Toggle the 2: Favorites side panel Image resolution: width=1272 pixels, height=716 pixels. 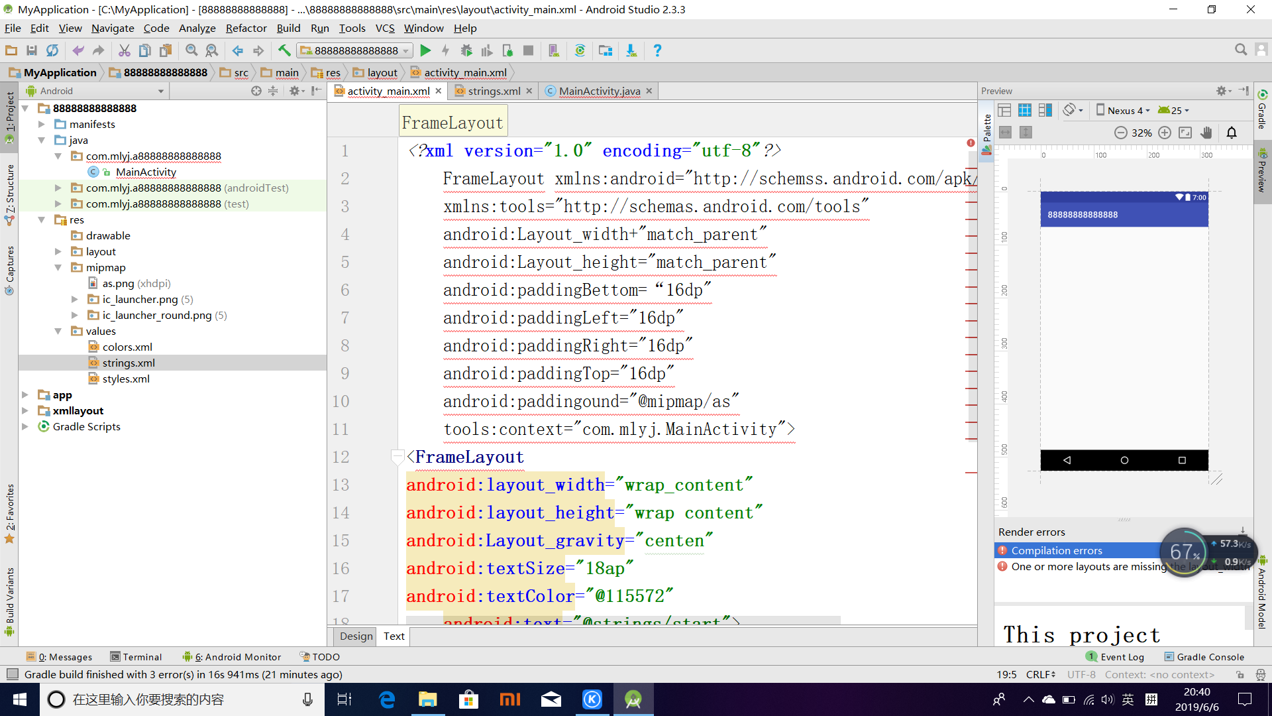point(9,514)
